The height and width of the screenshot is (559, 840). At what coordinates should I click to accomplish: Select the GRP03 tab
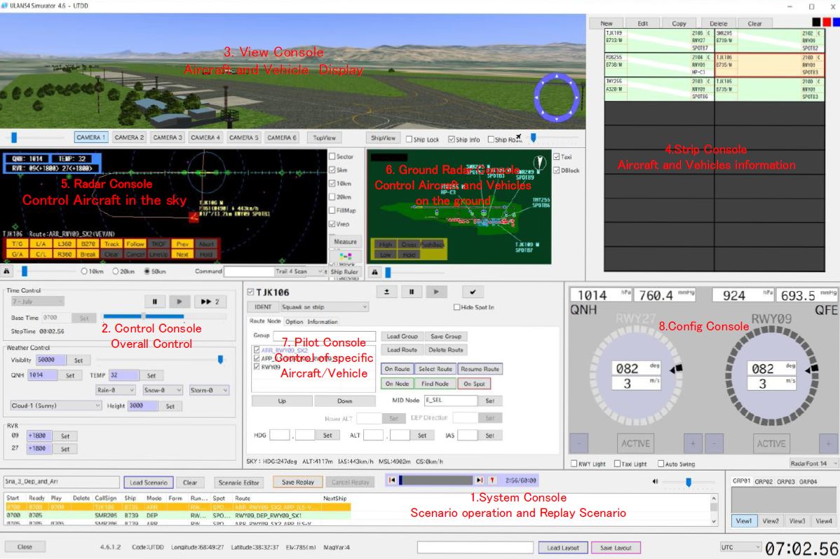coord(786,481)
